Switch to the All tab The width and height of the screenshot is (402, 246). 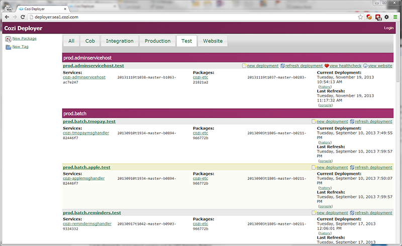coord(71,41)
